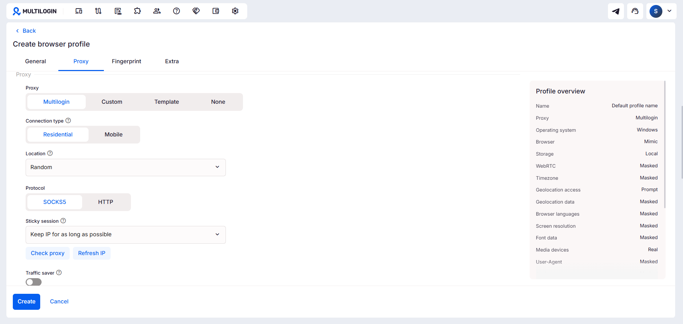Click the handshake icon in the top toolbar
Image resolution: width=683 pixels, height=324 pixels.
196,11
